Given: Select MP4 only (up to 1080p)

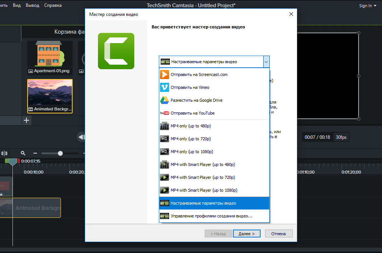Looking at the screenshot, I should (x=214, y=152).
